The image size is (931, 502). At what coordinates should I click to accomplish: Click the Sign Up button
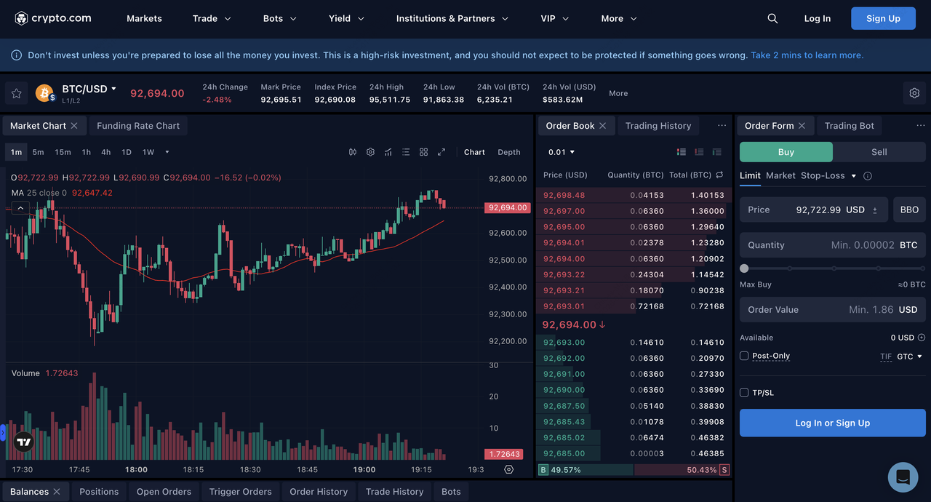(883, 19)
